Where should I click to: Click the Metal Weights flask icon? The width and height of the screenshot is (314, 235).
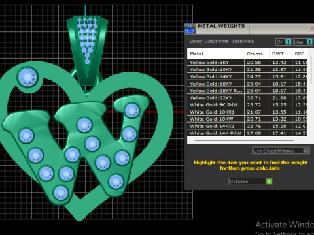point(190,29)
